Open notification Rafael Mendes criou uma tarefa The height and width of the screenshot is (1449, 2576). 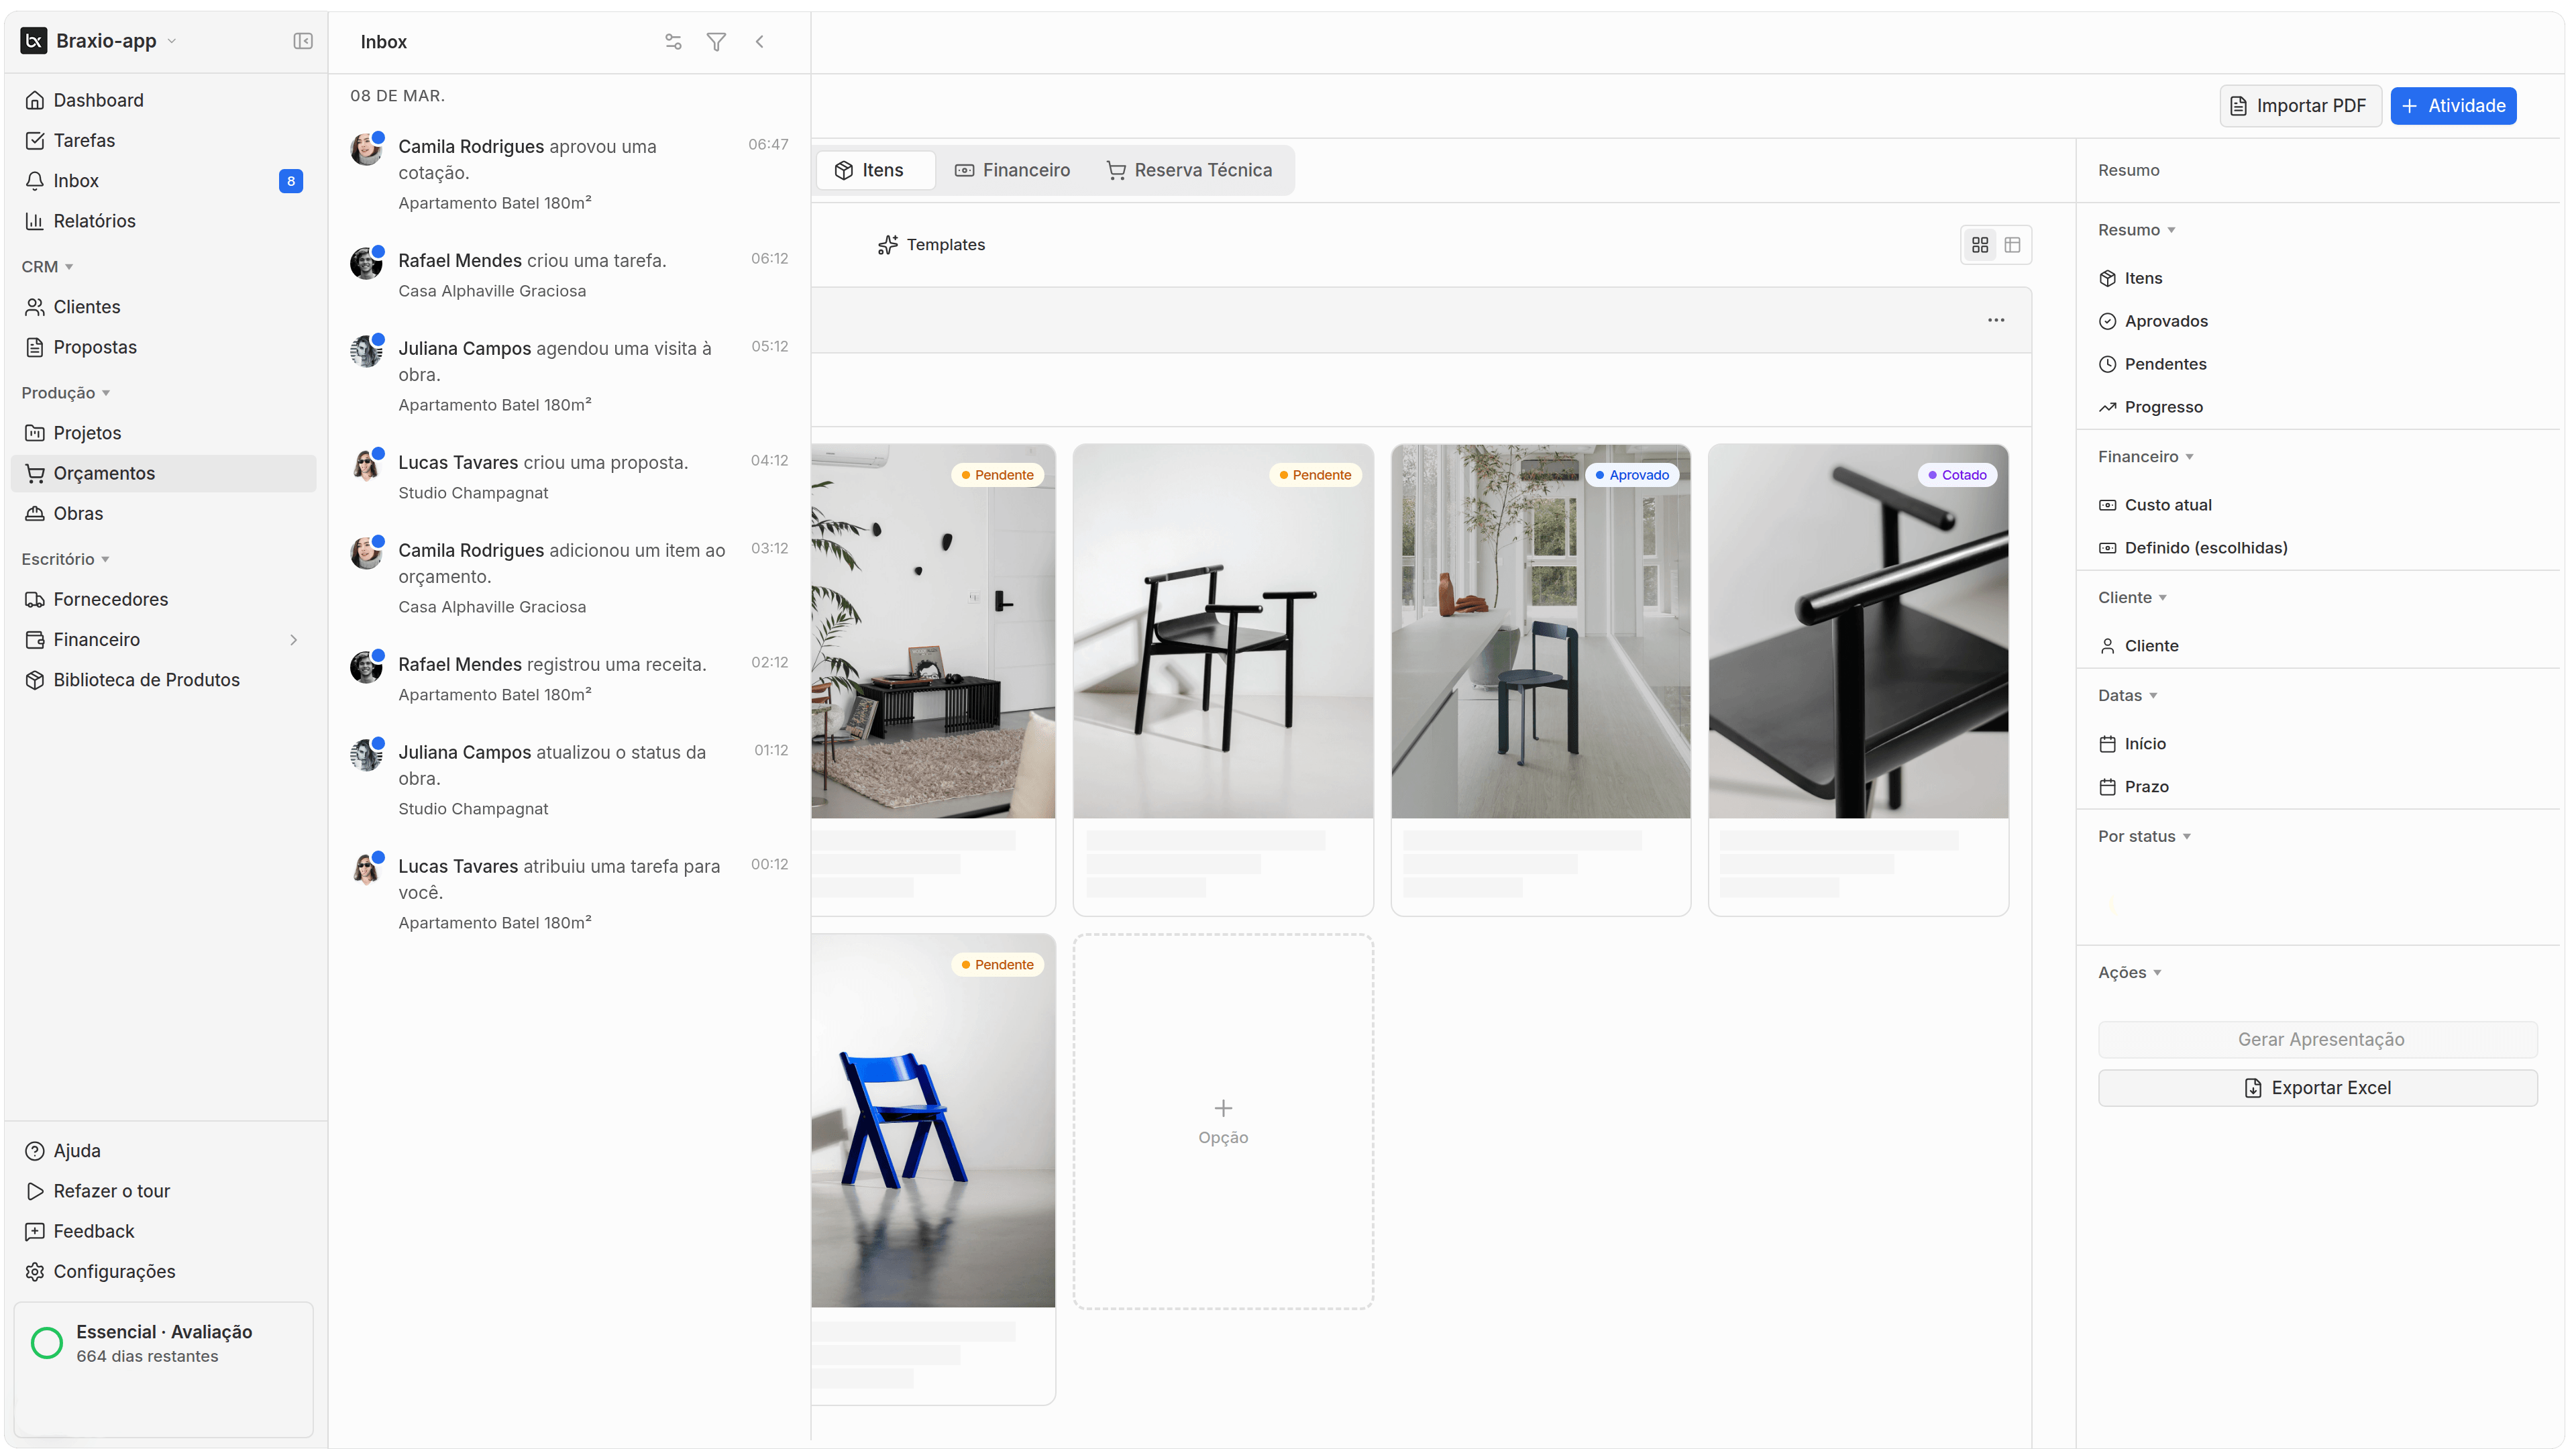coord(569,274)
